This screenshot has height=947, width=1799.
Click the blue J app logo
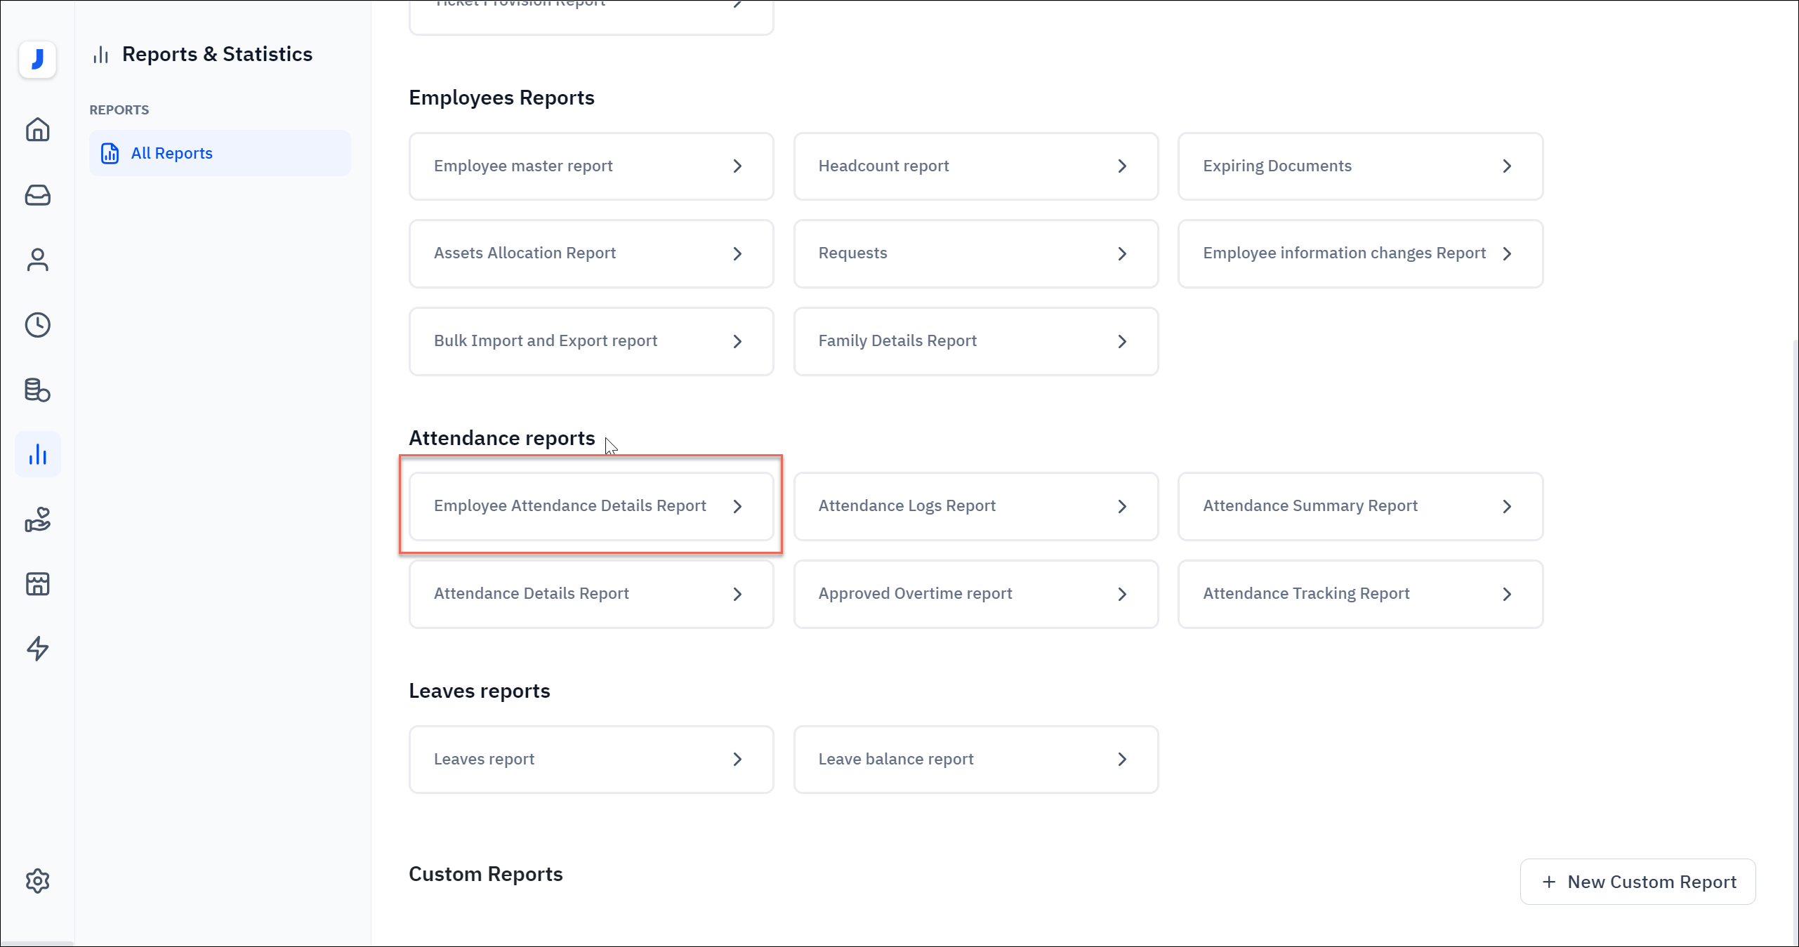click(38, 60)
